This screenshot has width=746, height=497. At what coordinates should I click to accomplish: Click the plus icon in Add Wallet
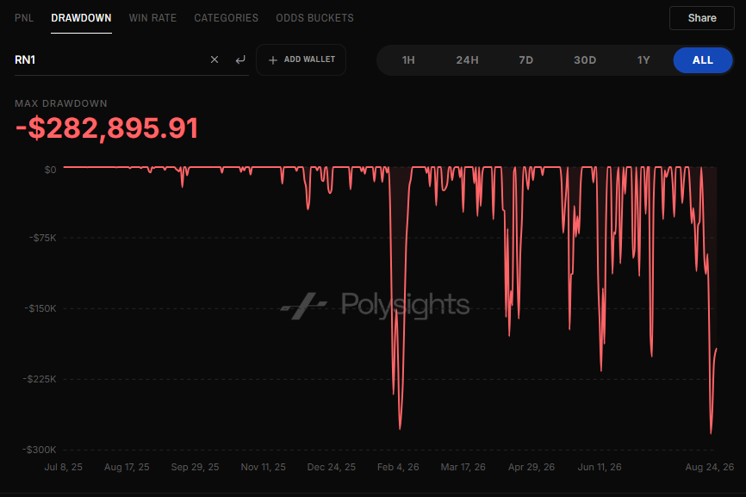(273, 60)
